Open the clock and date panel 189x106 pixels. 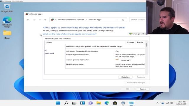coord(181,103)
